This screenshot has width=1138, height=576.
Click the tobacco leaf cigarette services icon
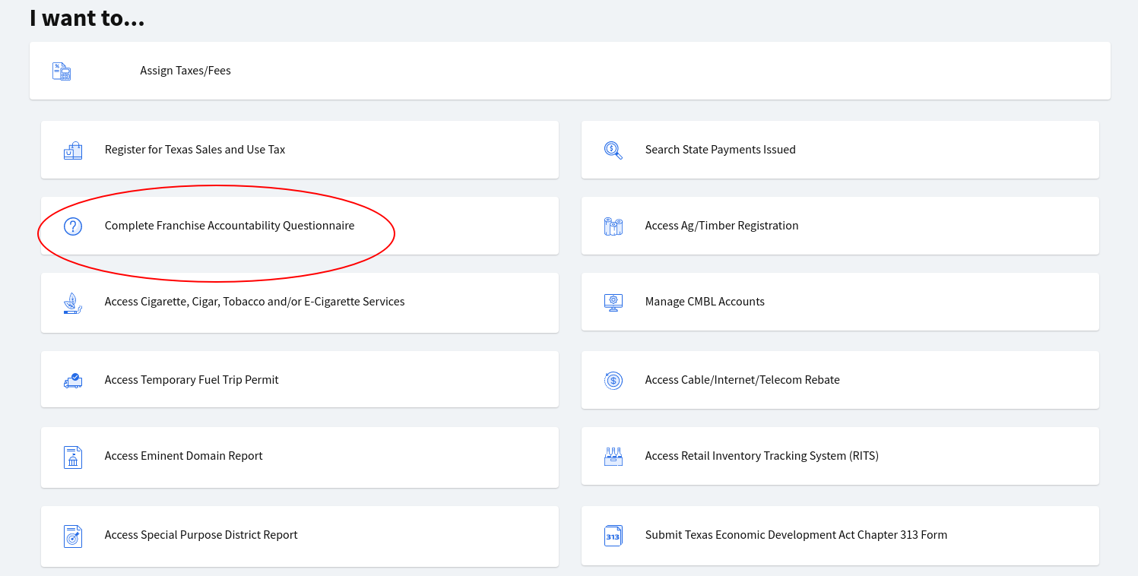tap(73, 302)
